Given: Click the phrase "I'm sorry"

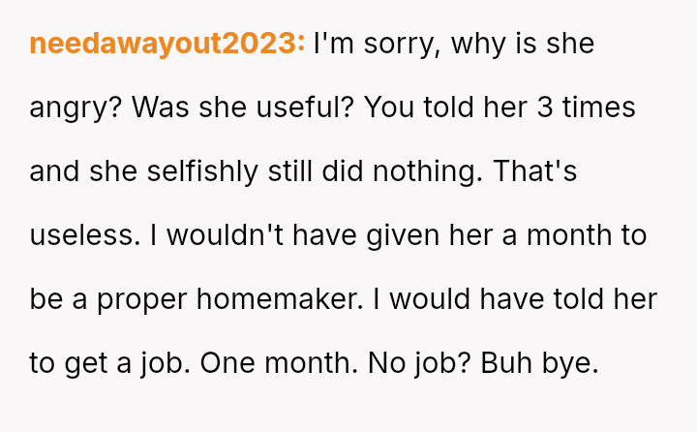Looking at the screenshot, I should (378, 44).
